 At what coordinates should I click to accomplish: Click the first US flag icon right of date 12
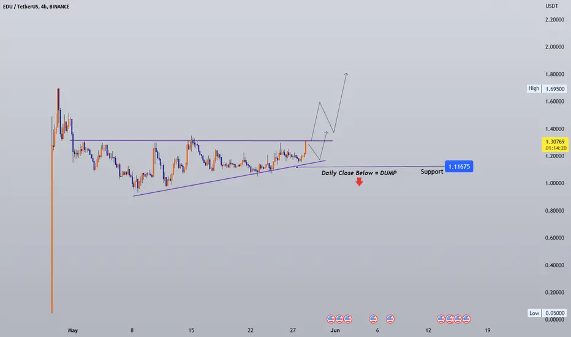(441, 319)
